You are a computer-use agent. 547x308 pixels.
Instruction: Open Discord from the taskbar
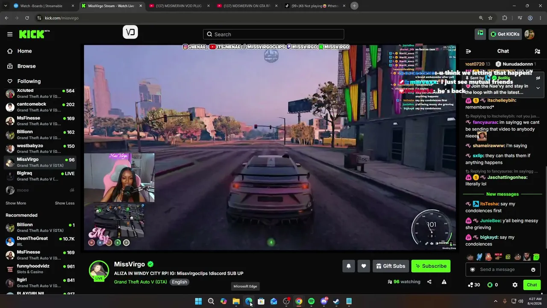(324, 301)
